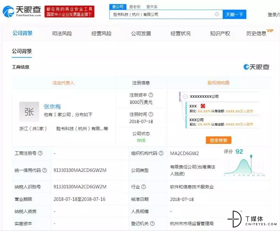Click the Tianyancha logo
The width and height of the screenshot is (280, 231).
point(22,12)
